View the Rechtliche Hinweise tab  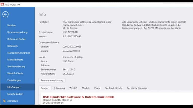[137, 88]
